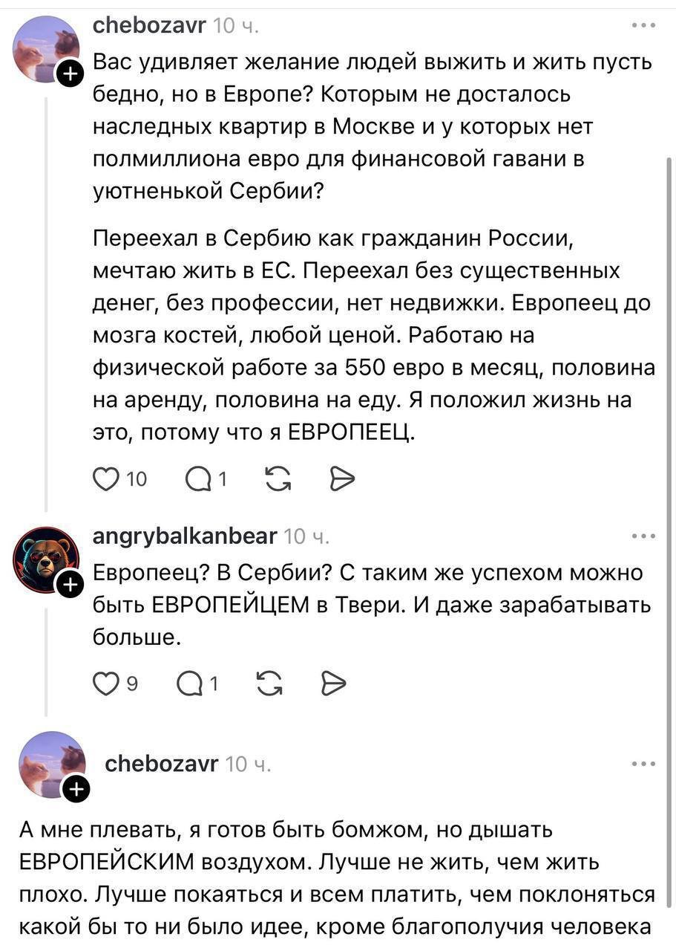Open comments on angrybalkanbear's reply
This screenshot has width=676, height=951.
click(x=191, y=684)
